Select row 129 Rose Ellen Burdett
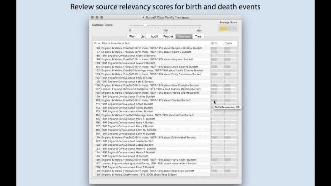This screenshot has width=331, height=186. coord(165,171)
